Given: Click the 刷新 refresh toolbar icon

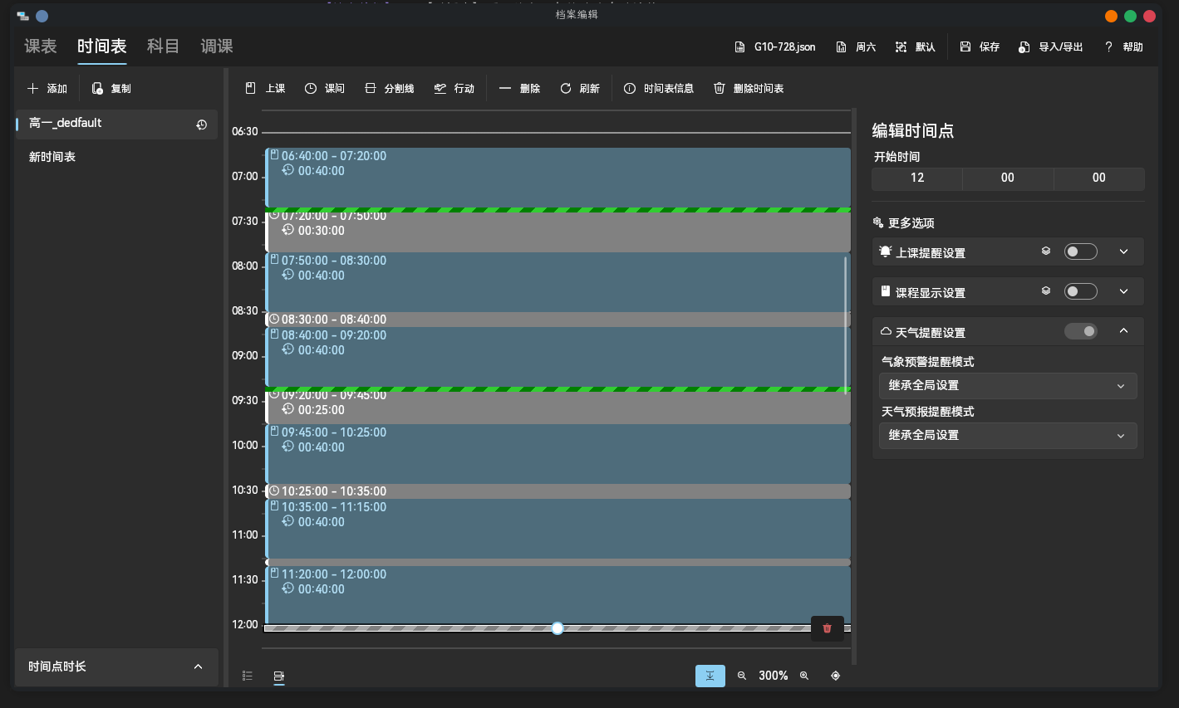Looking at the screenshot, I should tap(579, 88).
